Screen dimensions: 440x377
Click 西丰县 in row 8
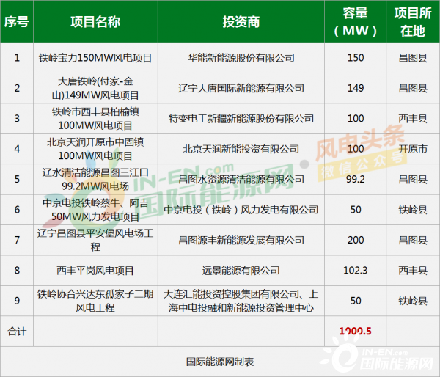[413, 271]
